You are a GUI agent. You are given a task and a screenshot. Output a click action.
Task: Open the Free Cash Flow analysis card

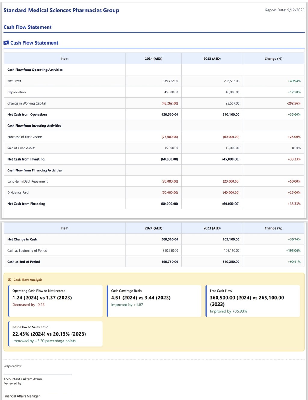click(x=253, y=301)
